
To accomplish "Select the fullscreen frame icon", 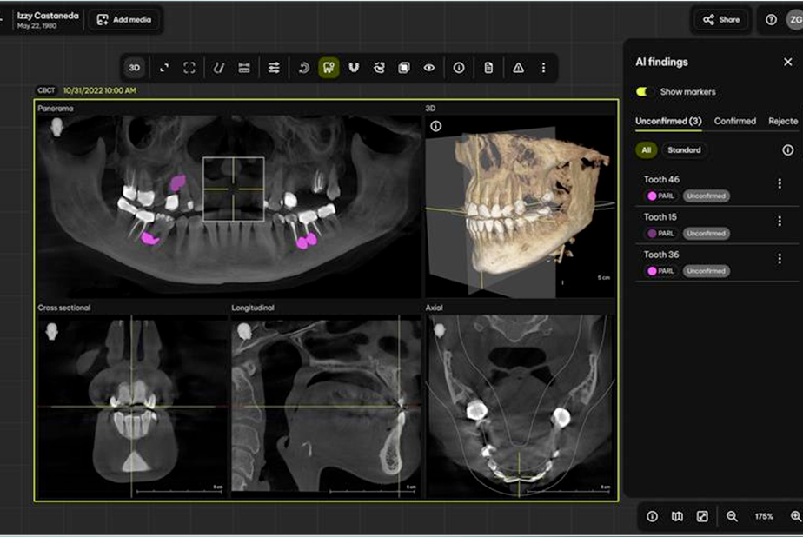I will coord(189,68).
